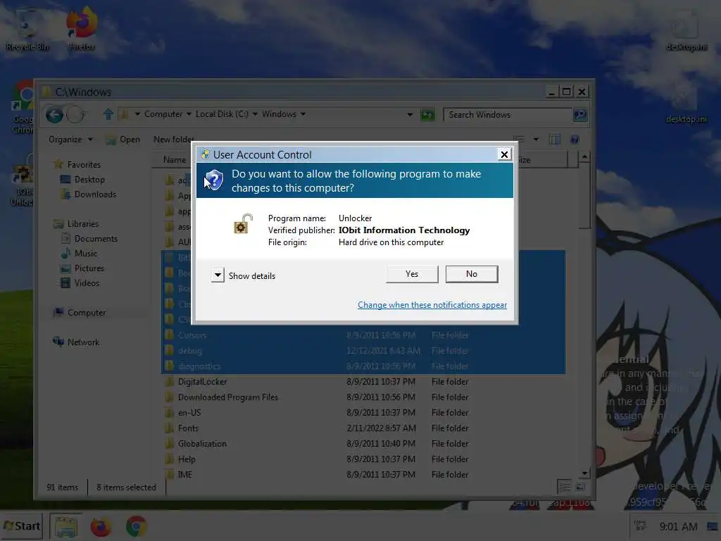The width and height of the screenshot is (721, 541).
Task: Select the Fonts folder
Action: click(x=363, y=428)
